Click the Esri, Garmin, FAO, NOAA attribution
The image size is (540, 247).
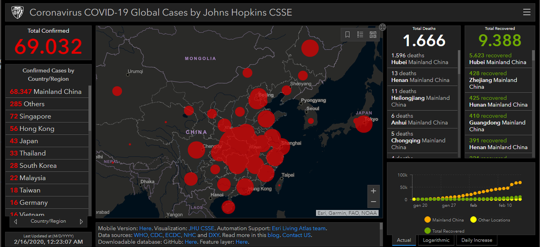(x=347, y=213)
